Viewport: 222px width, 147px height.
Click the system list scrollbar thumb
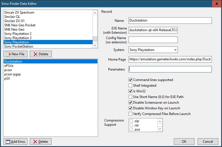[95, 39]
